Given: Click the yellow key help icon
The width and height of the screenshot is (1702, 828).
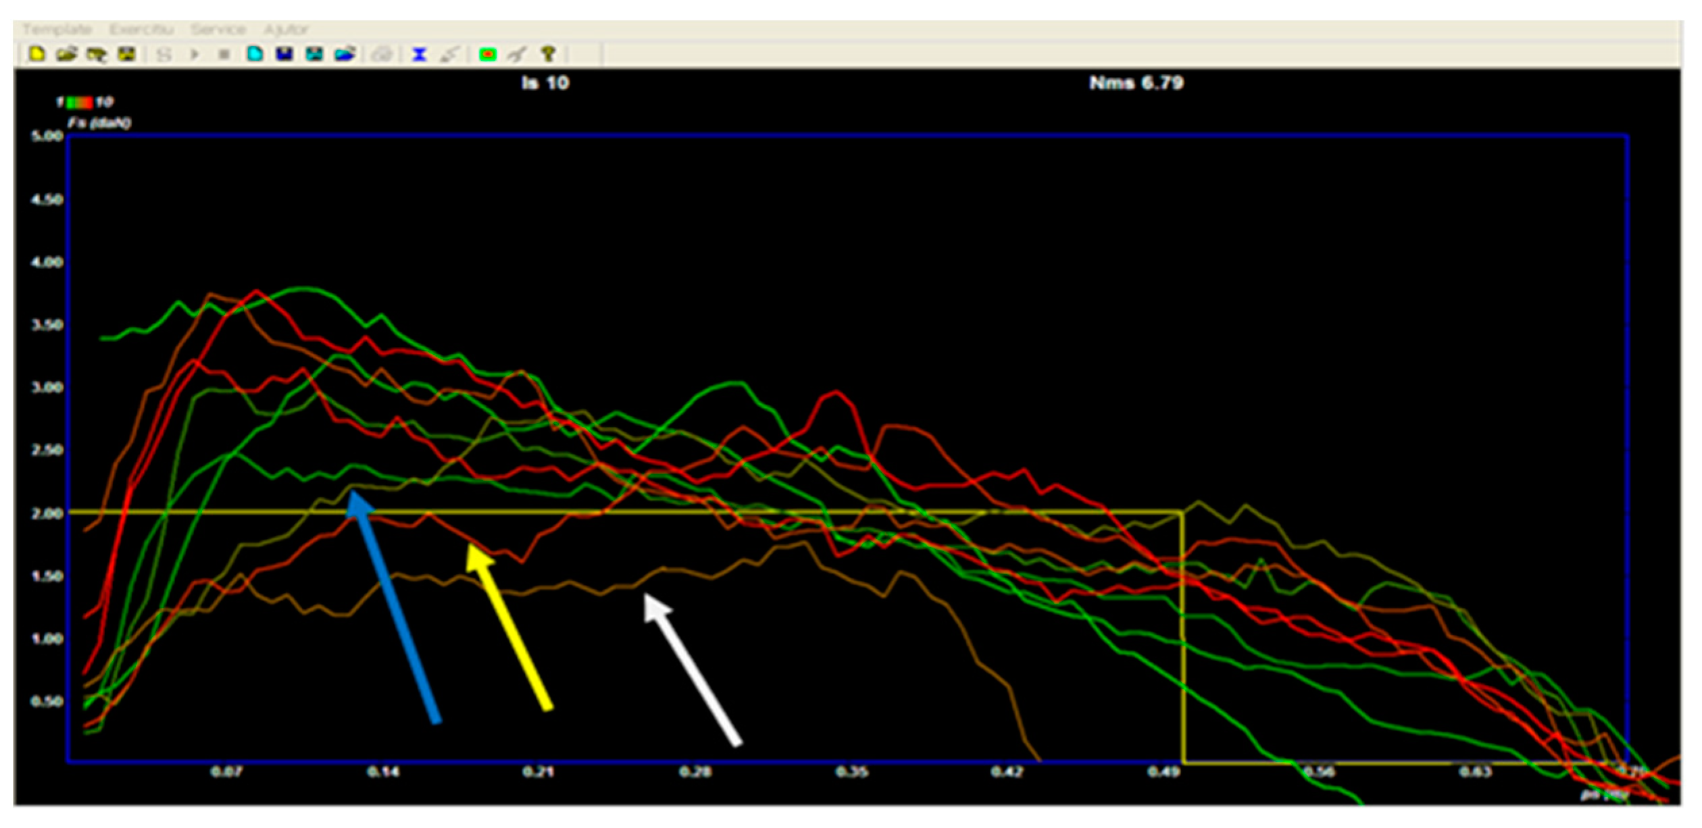Looking at the screenshot, I should 548,53.
